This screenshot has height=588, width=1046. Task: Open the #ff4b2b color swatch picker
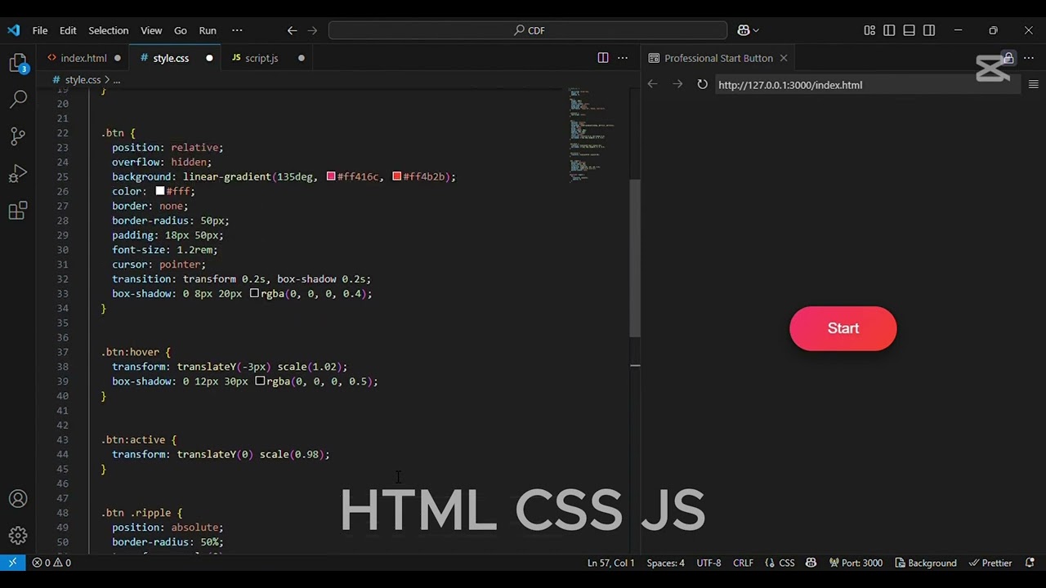tap(397, 176)
